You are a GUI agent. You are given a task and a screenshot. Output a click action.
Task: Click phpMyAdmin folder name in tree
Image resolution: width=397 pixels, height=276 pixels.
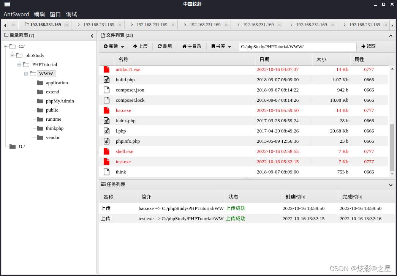(x=60, y=101)
